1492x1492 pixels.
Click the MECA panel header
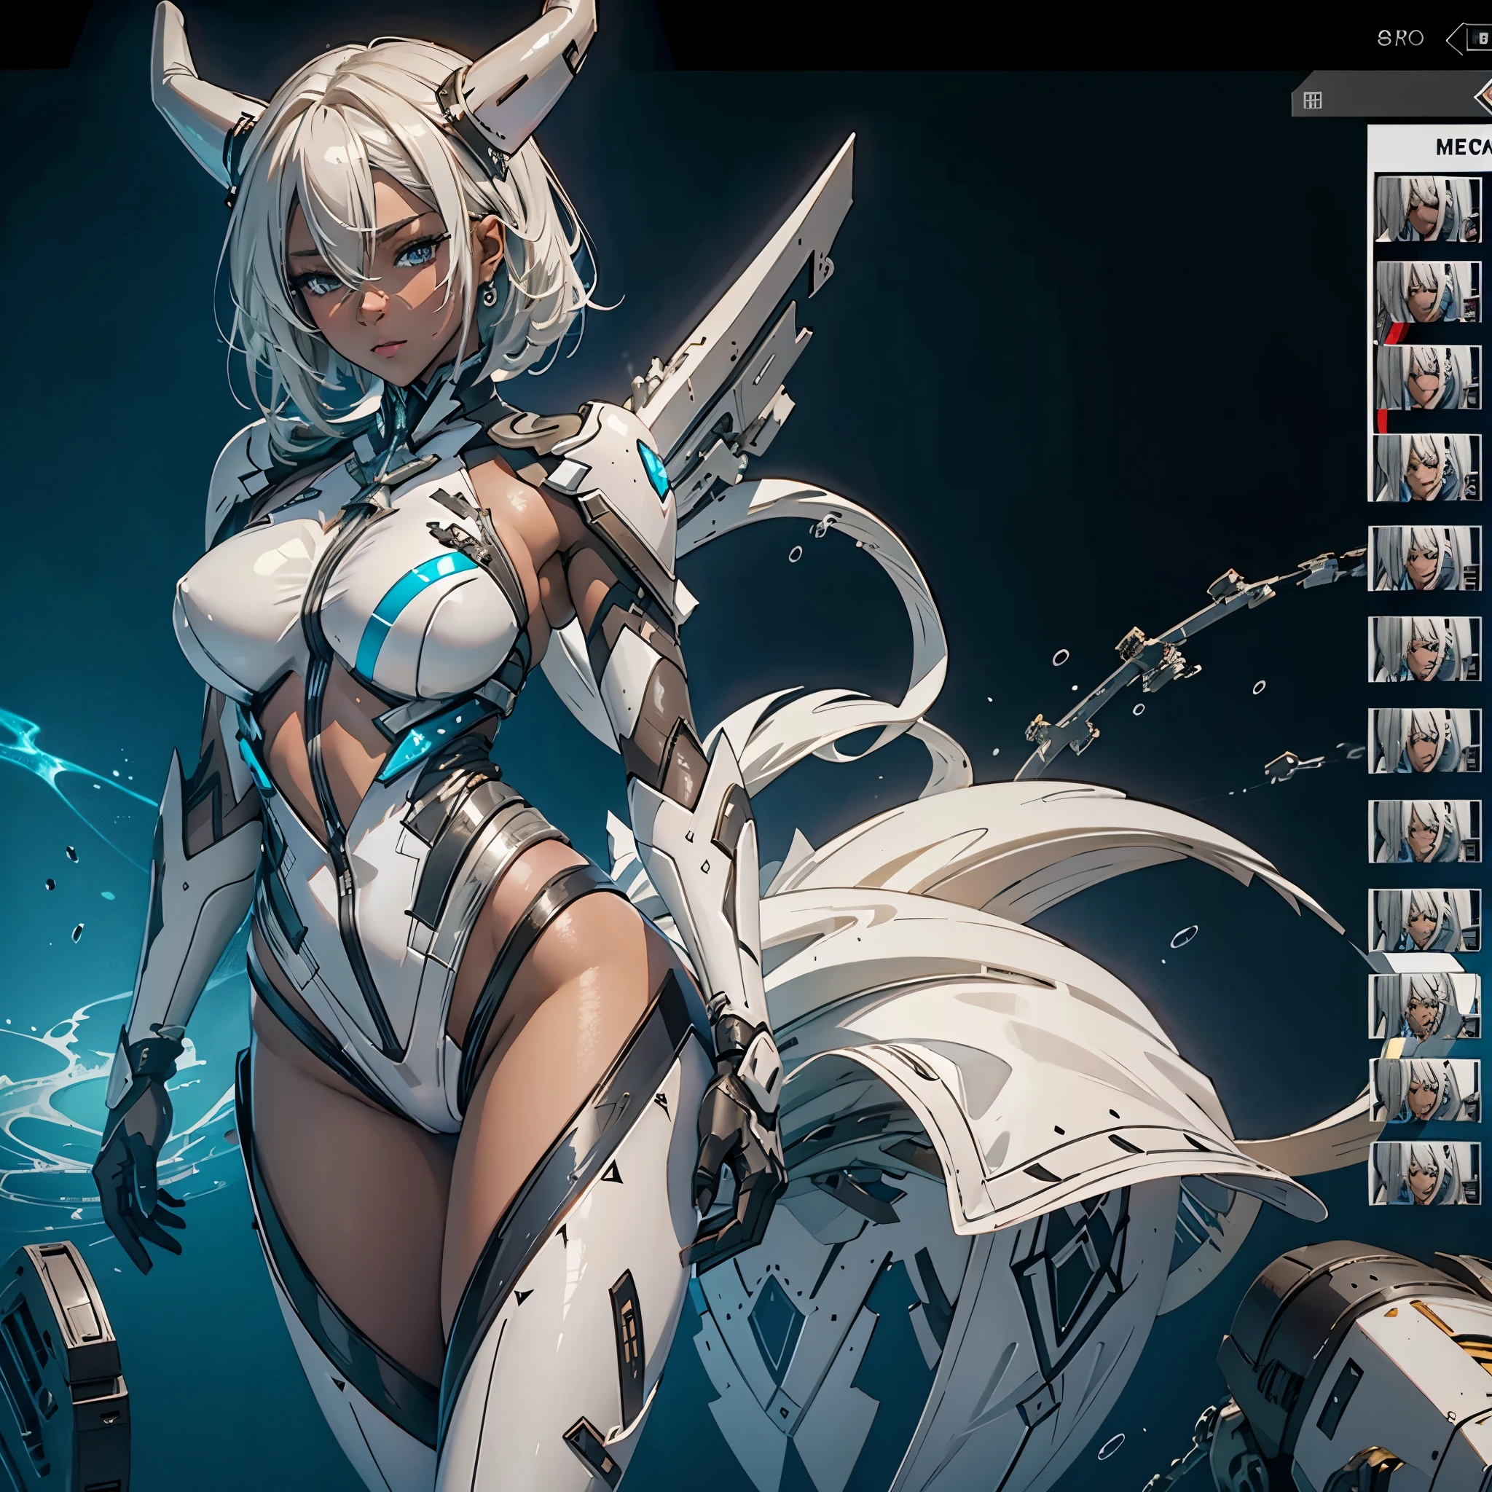(x=1430, y=146)
